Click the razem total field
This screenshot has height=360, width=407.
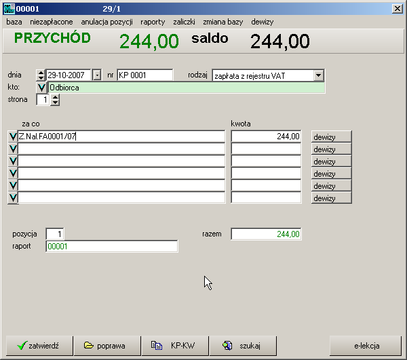[x=266, y=234]
